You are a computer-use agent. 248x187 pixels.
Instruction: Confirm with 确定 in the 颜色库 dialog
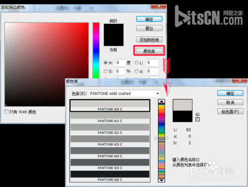(230, 93)
